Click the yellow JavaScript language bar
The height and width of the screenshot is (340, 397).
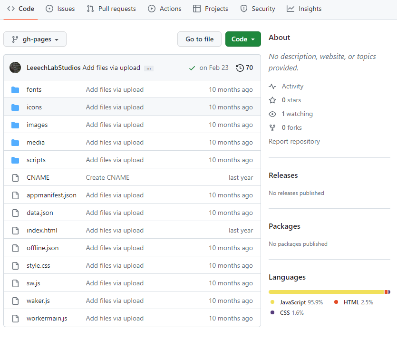(x=326, y=292)
